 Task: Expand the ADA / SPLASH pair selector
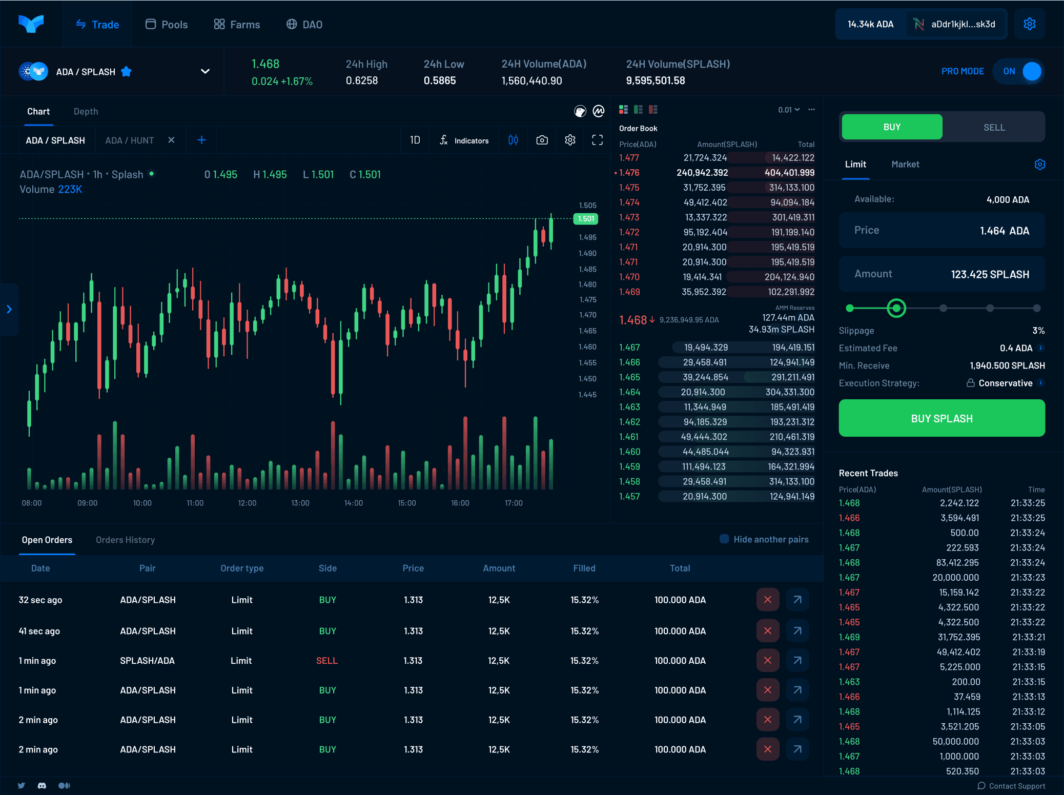(x=205, y=71)
